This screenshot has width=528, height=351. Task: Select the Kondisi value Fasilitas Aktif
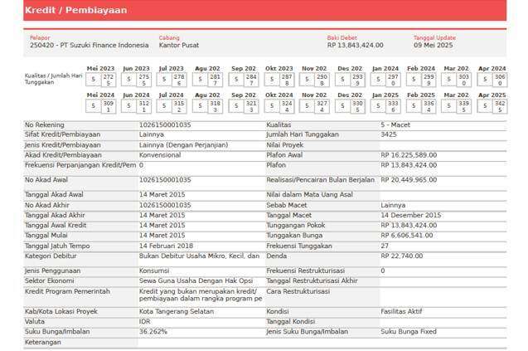pyautogui.click(x=401, y=311)
